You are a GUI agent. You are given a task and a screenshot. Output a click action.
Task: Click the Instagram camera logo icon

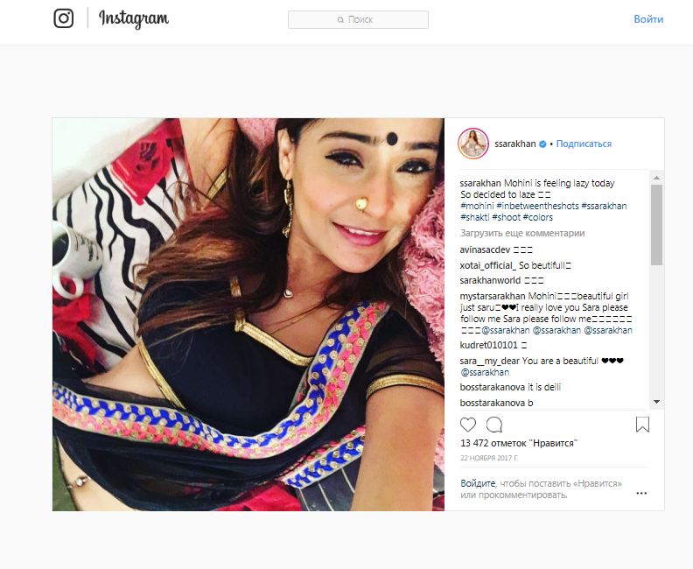point(64,18)
